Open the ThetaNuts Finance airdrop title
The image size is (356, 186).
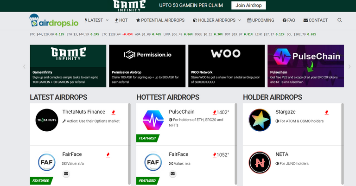click(84, 112)
